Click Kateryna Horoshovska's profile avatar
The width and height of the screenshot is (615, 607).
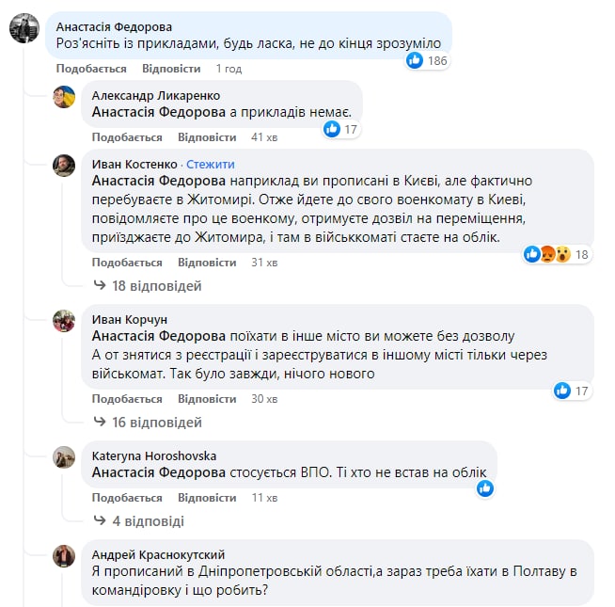[x=64, y=456]
